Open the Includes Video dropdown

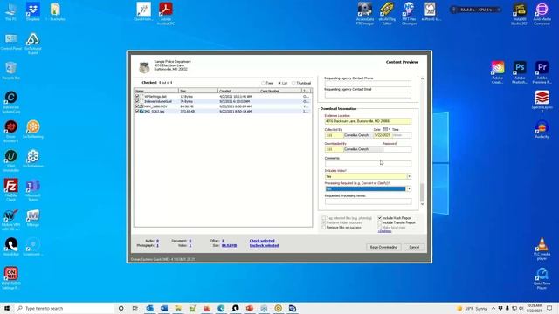coord(409,176)
